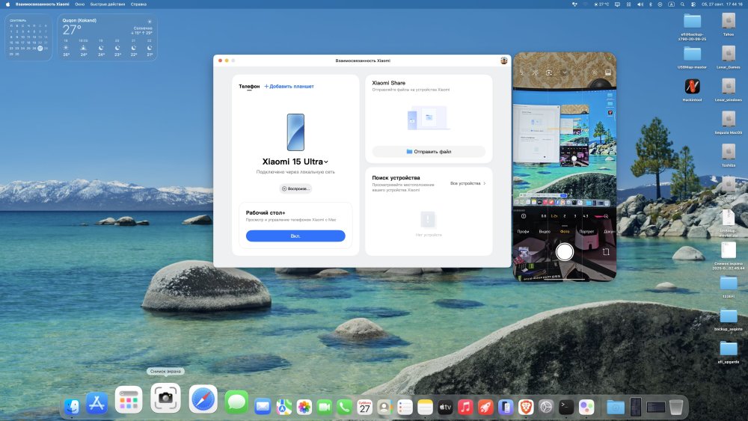748x421 pixels.
Task: Open App Store from the Dock
Action: (96, 403)
